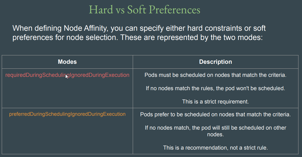Click the requiredDuringSchedulingIgnoredDuringExecution mode text

[x=67, y=75]
